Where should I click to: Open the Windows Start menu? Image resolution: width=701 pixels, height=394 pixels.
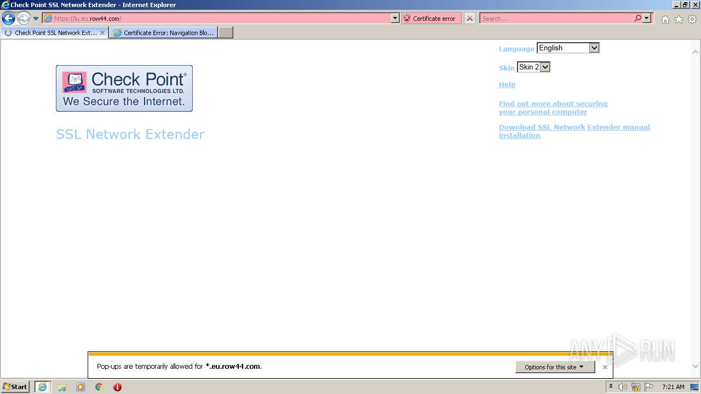coord(15,386)
